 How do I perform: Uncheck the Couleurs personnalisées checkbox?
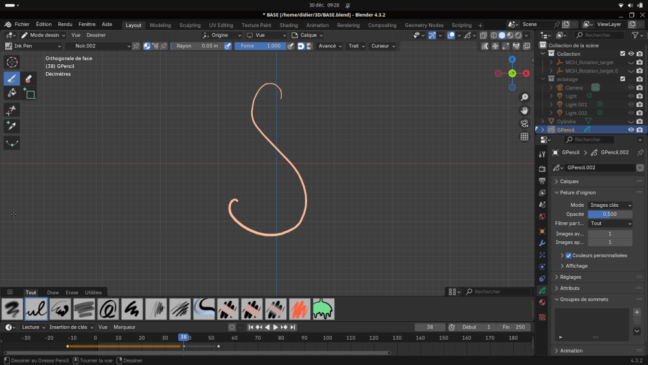point(568,255)
